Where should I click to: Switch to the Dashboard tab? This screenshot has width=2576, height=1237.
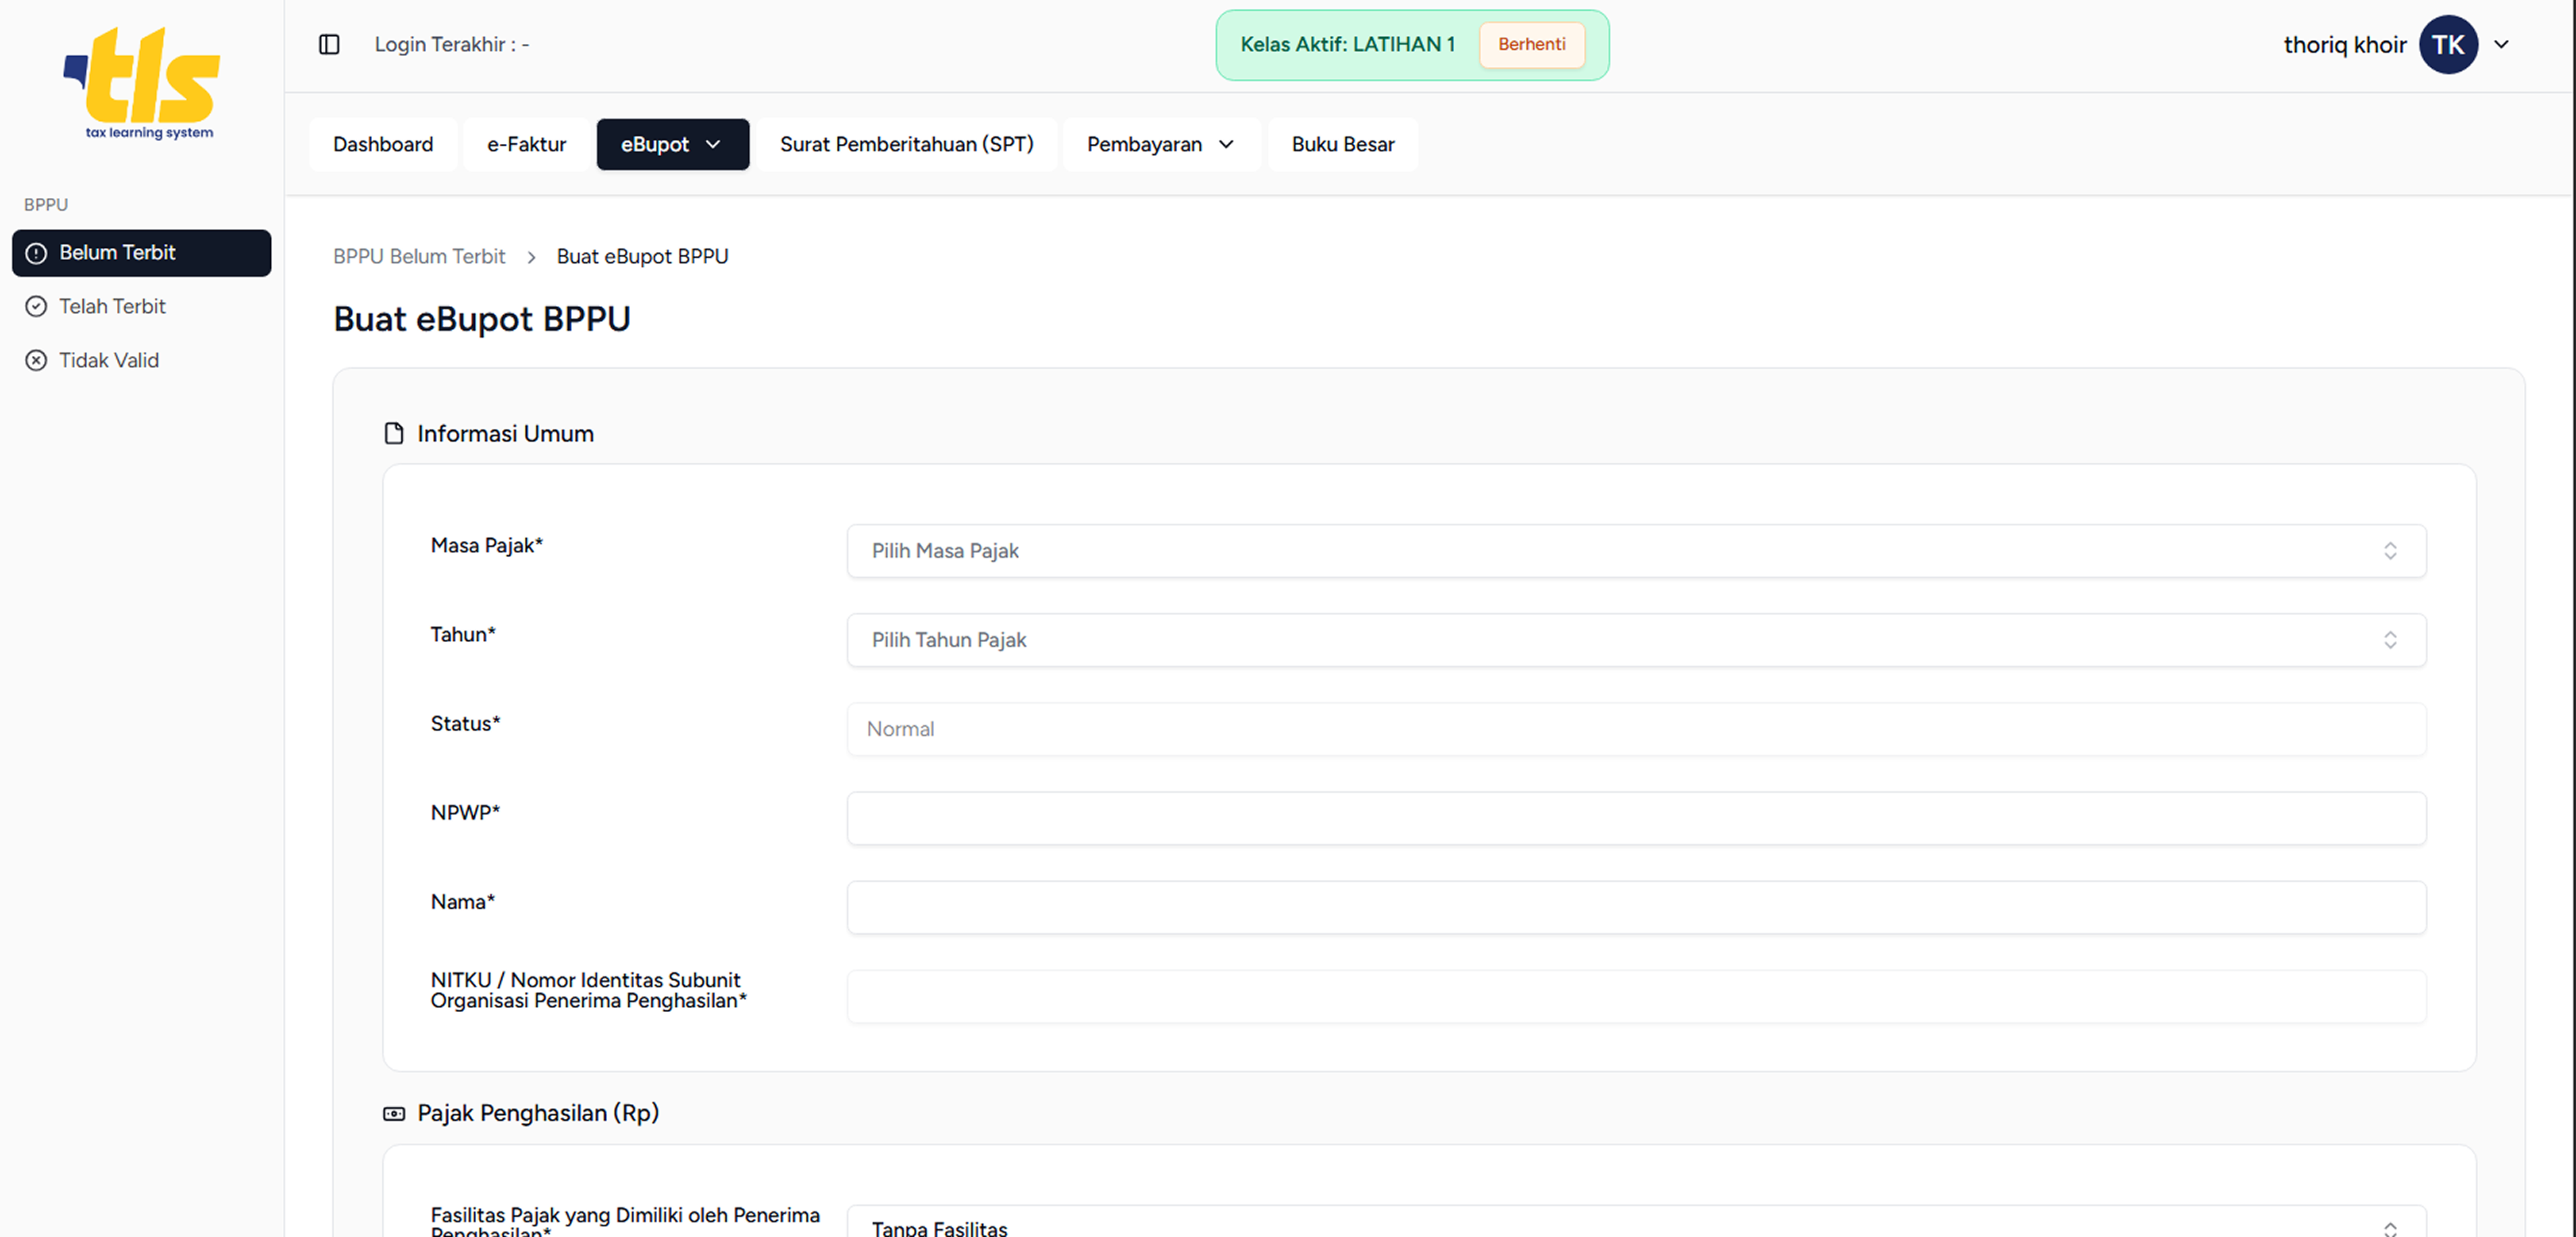(x=383, y=144)
